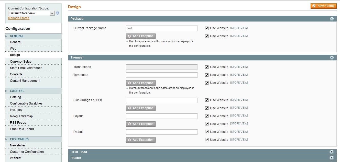
Task: Uncheck Use Website for Default Add Exception
Action: (207, 140)
